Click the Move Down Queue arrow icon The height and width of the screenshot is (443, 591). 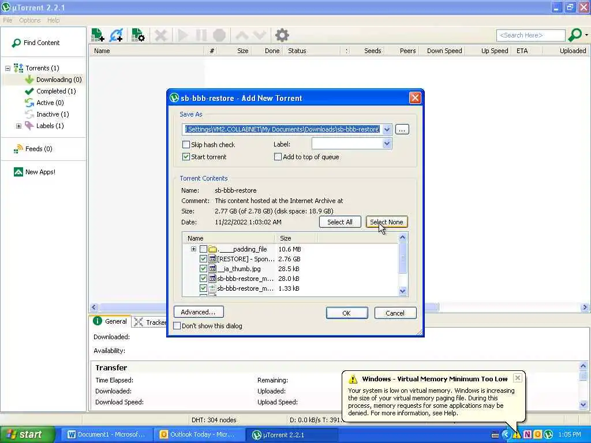(x=260, y=35)
